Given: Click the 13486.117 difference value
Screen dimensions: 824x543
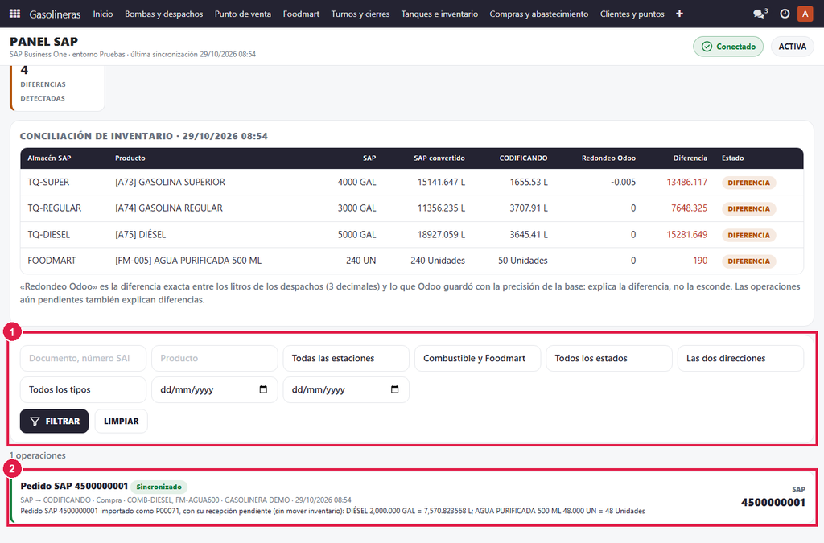Looking at the screenshot, I should click(x=687, y=183).
